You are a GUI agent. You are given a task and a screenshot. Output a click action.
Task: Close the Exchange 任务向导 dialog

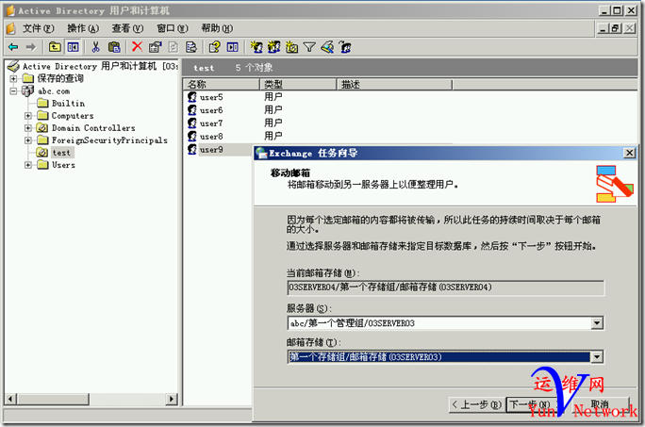pos(629,153)
